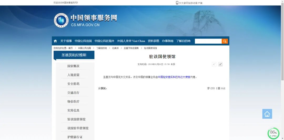Screen dimensions: 284x140
Task: Click the print icon 打印
Action: (x=211, y=89)
